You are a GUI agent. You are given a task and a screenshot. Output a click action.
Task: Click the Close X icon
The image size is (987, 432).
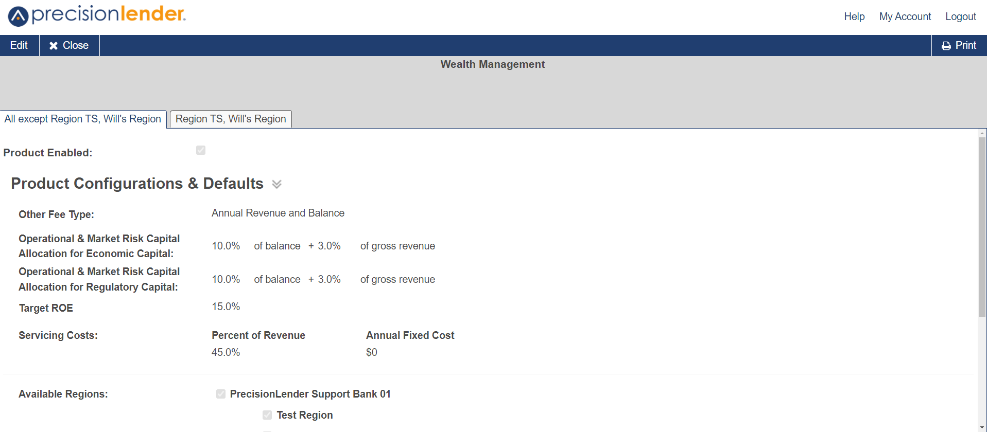pyautogui.click(x=54, y=46)
